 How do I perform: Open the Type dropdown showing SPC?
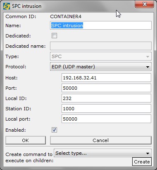(x=101, y=56)
